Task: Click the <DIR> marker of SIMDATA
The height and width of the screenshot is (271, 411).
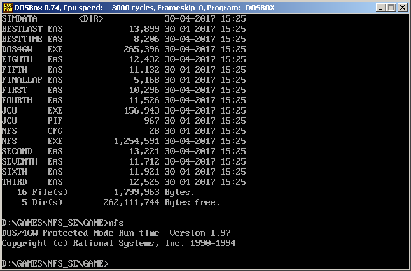Action: (91, 18)
